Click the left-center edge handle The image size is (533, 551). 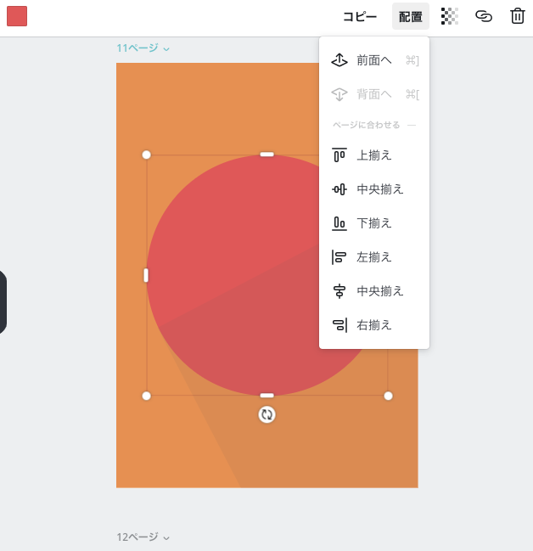coord(146,275)
